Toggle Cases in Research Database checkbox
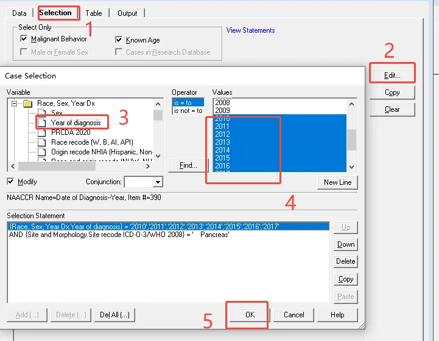The height and width of the screenshot is (341, 439). point(119,52)
